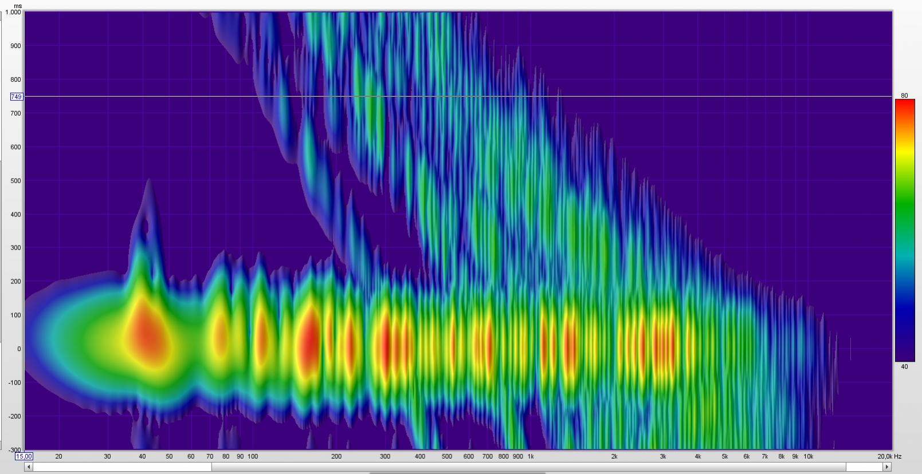Click the horizontal scrollbar left arrow
The image size is (922, 474).
28,467
